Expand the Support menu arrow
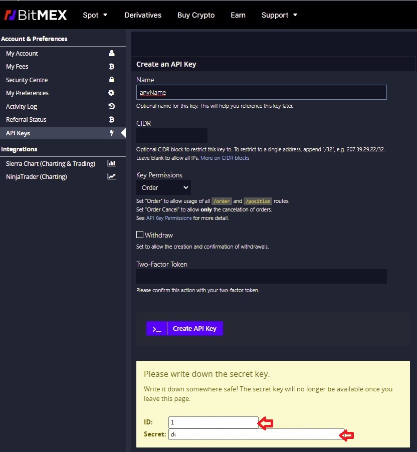The image size is (417, 452). (x=295, y=15)
